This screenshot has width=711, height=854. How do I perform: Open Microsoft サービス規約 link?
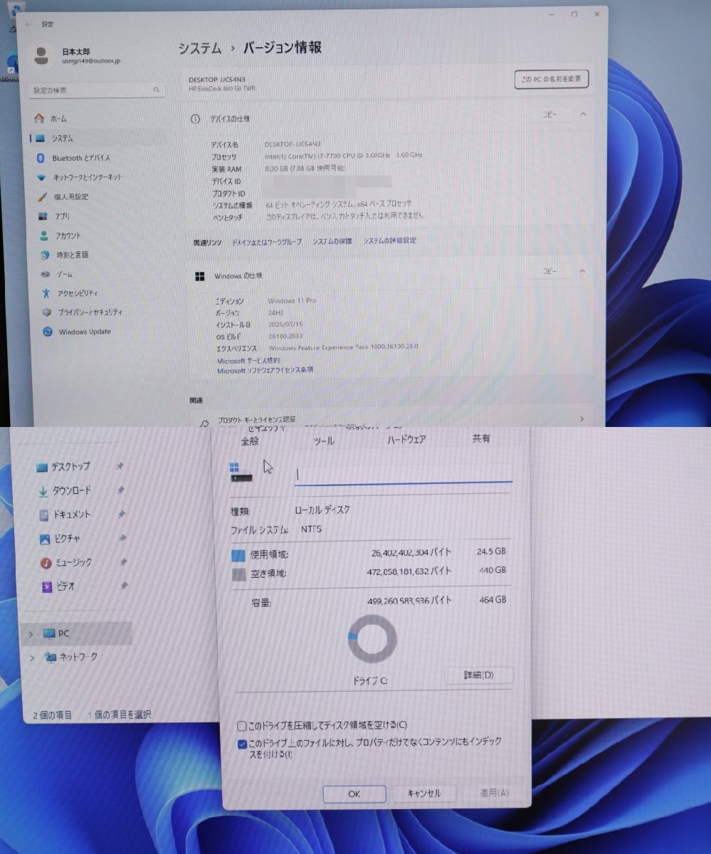248,361
